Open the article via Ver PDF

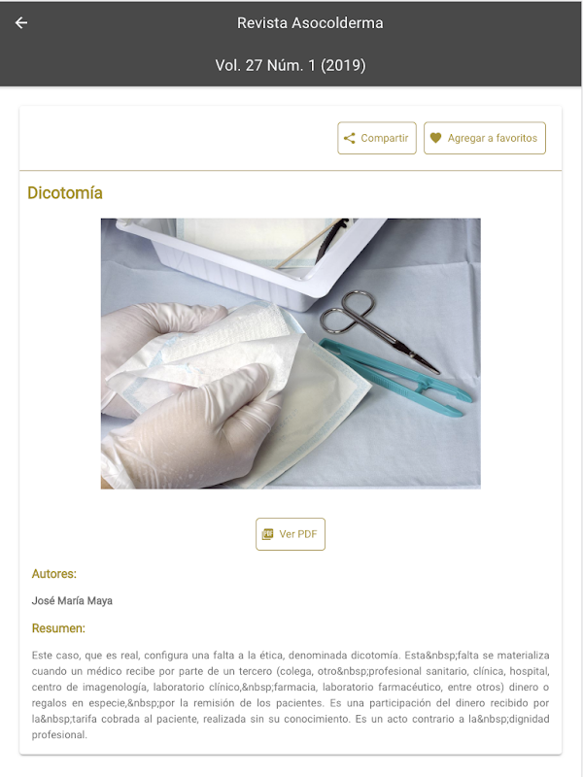(x=291, y=534)
